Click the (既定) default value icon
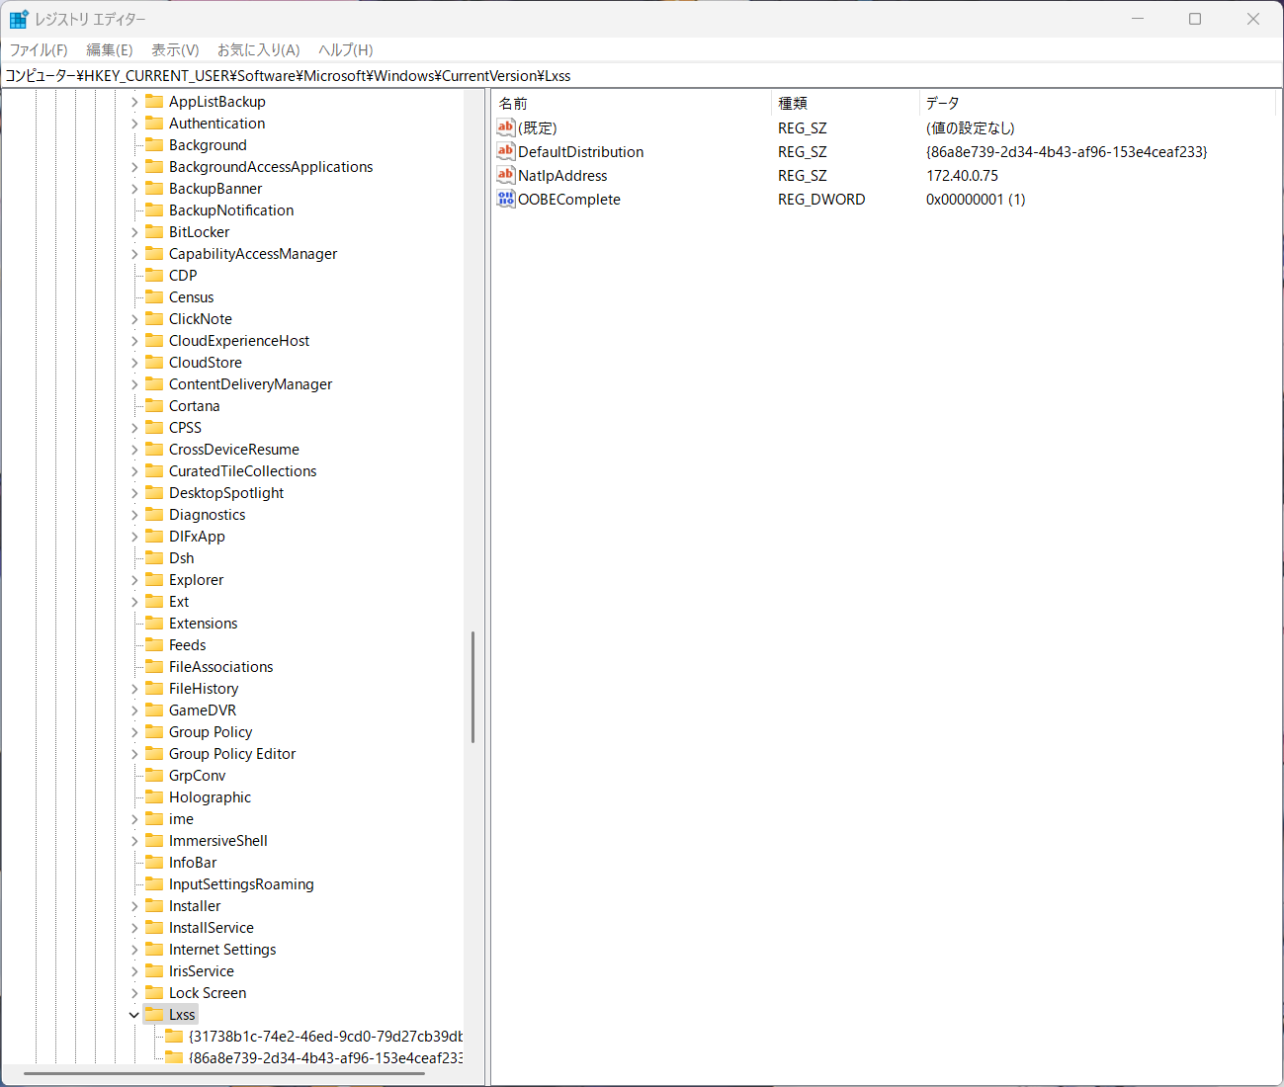Image resolution: width=1284 pixels, height=1087 pixels. [505, 127]
